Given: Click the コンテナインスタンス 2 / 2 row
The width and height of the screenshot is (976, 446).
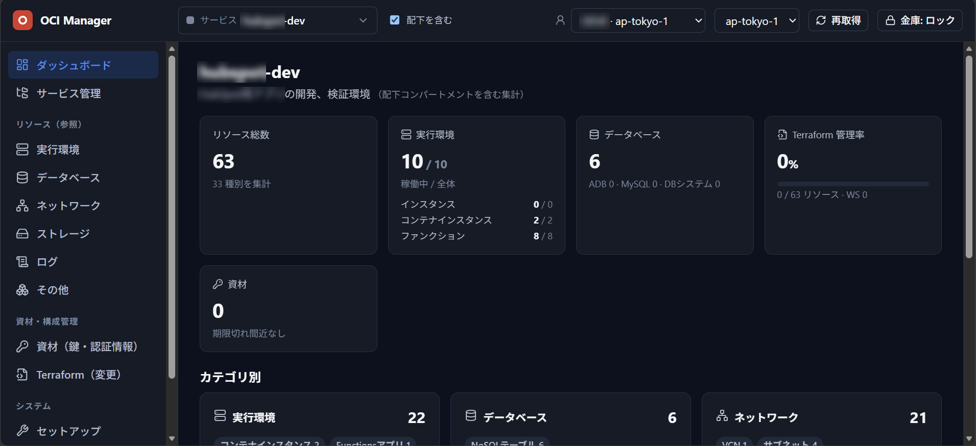Looking at the screenshot, I should tap(477, 220).
